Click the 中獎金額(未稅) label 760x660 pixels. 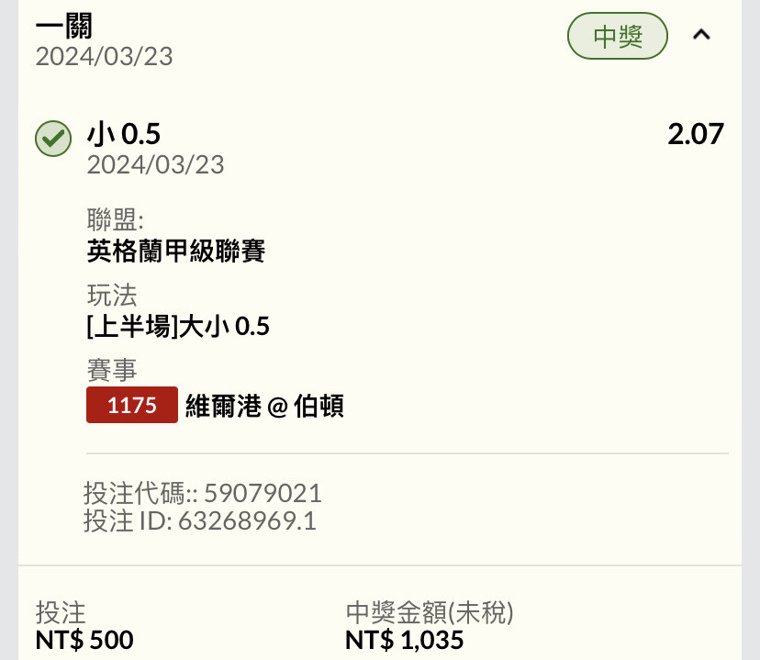[430, 612]
